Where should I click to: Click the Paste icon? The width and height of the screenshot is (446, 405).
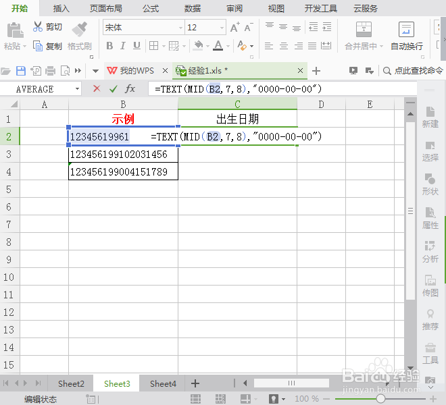click(15, 30)
